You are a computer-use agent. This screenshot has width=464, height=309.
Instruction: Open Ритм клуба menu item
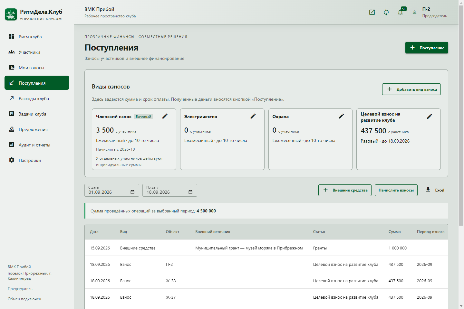point(37,37)
